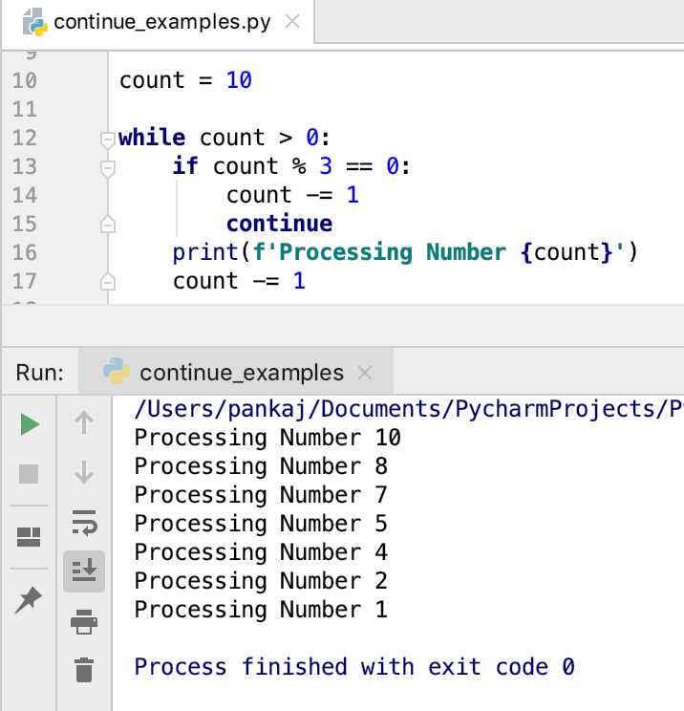
Task: Click 'Process finished with exit code 0'
Action: pyautogui.click(x=354, y=667)
